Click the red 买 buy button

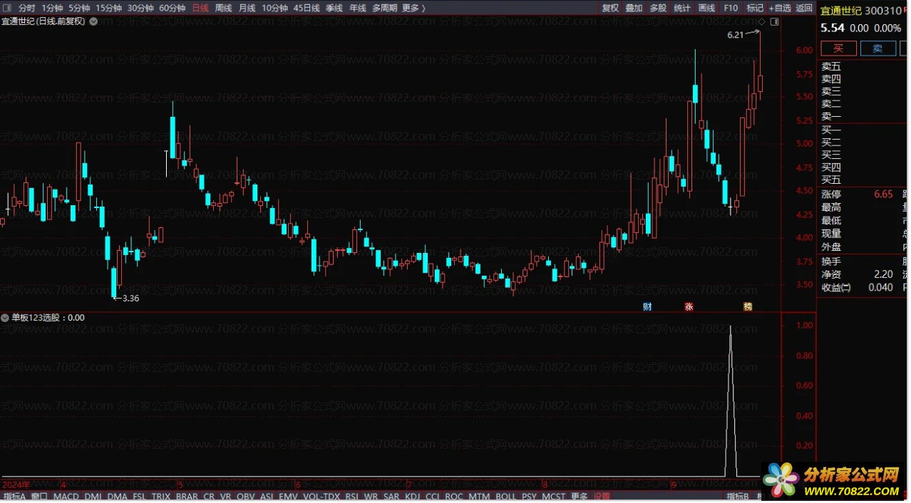pyautogui.click(x=839, y=48)
